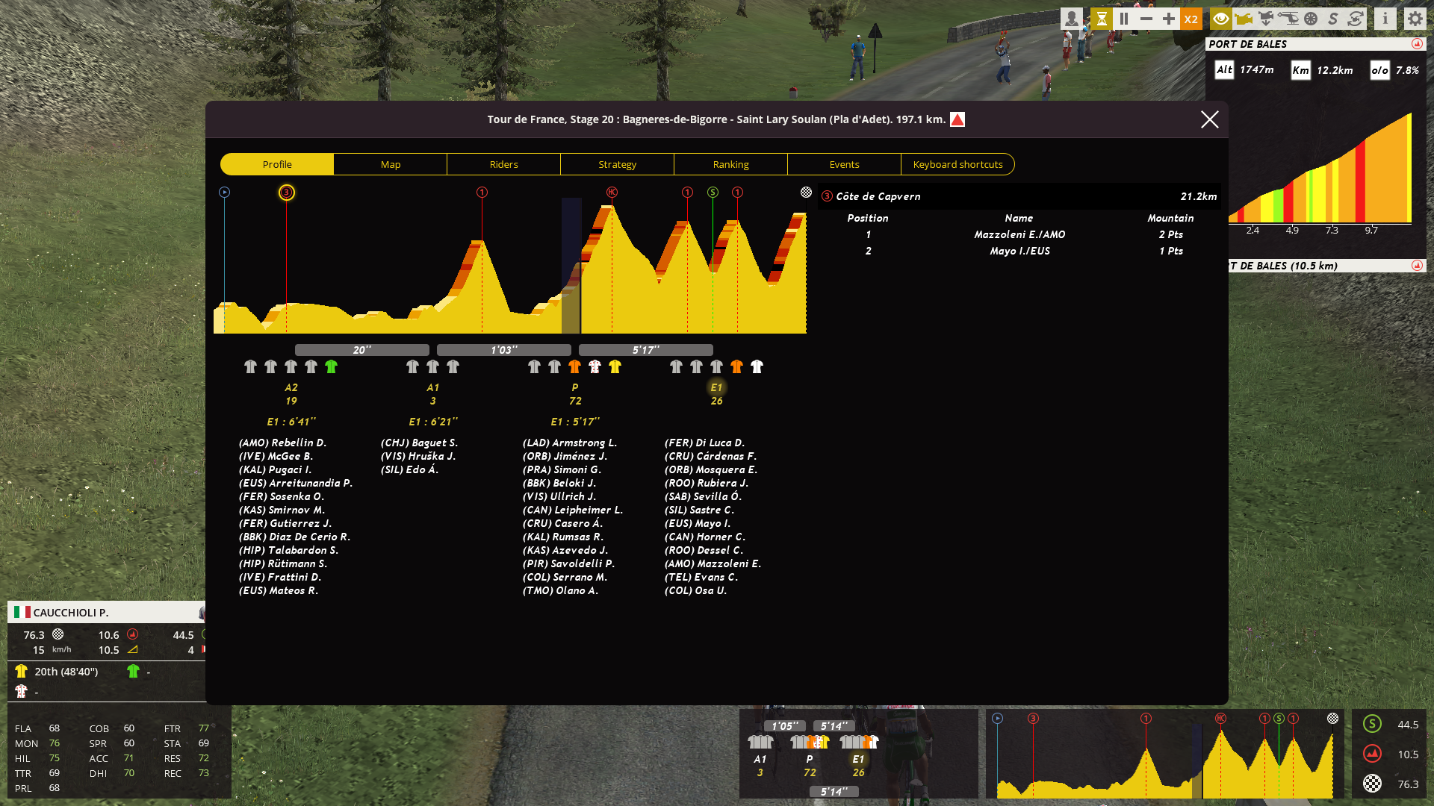
Task: Click the stage difficulty red triangle icon
Action: [957, 119]
